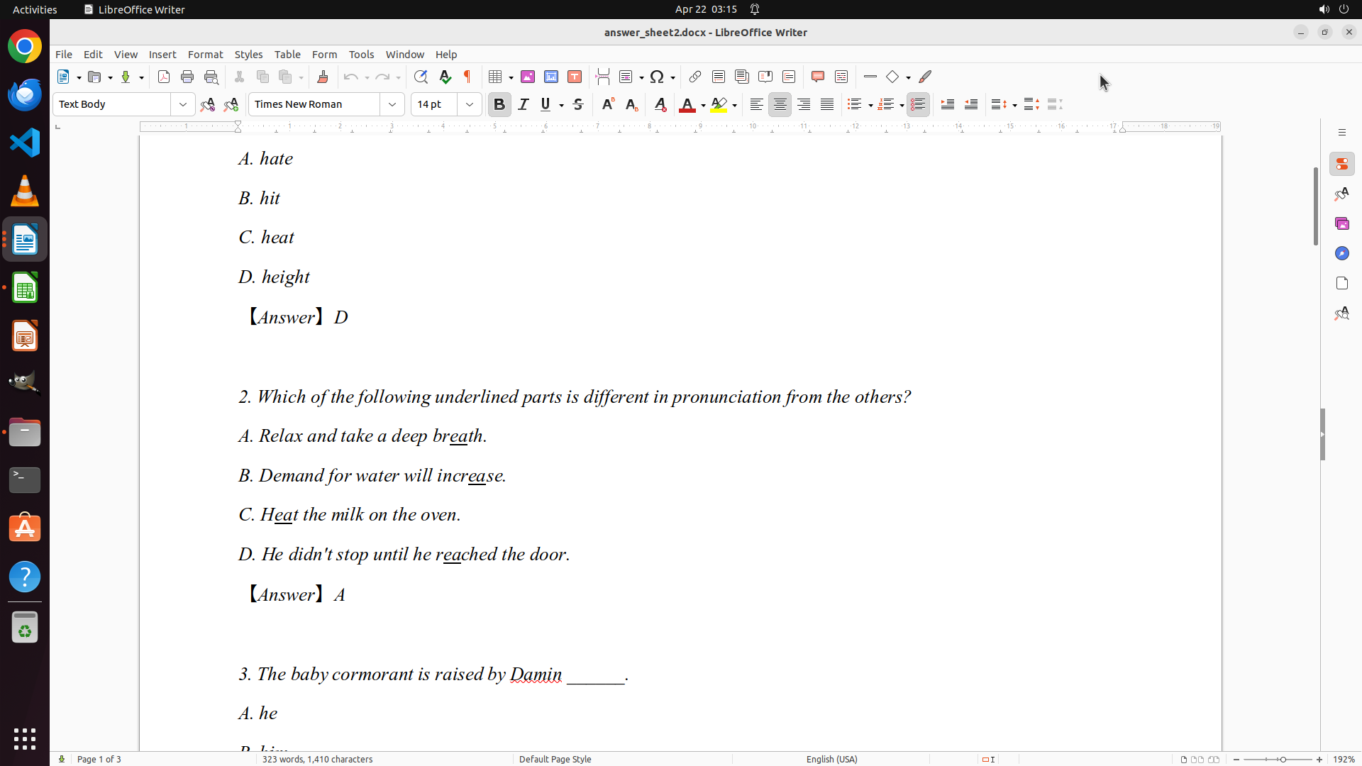Open Find & Replace tool
This screenshot has width=1362, height=766.
pos(421,77)
